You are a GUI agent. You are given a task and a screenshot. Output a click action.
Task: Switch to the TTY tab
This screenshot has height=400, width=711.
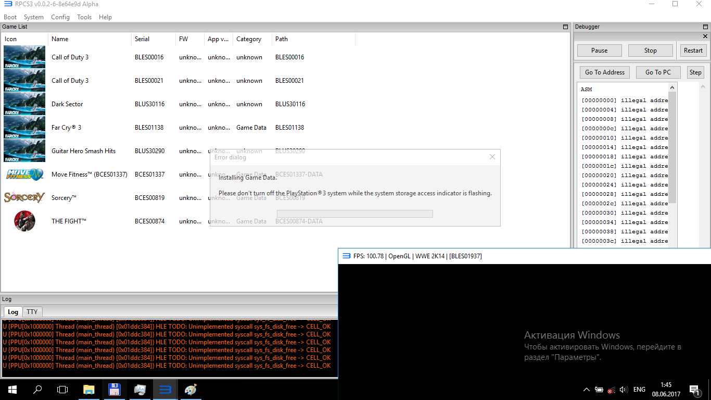coord(32,311)
